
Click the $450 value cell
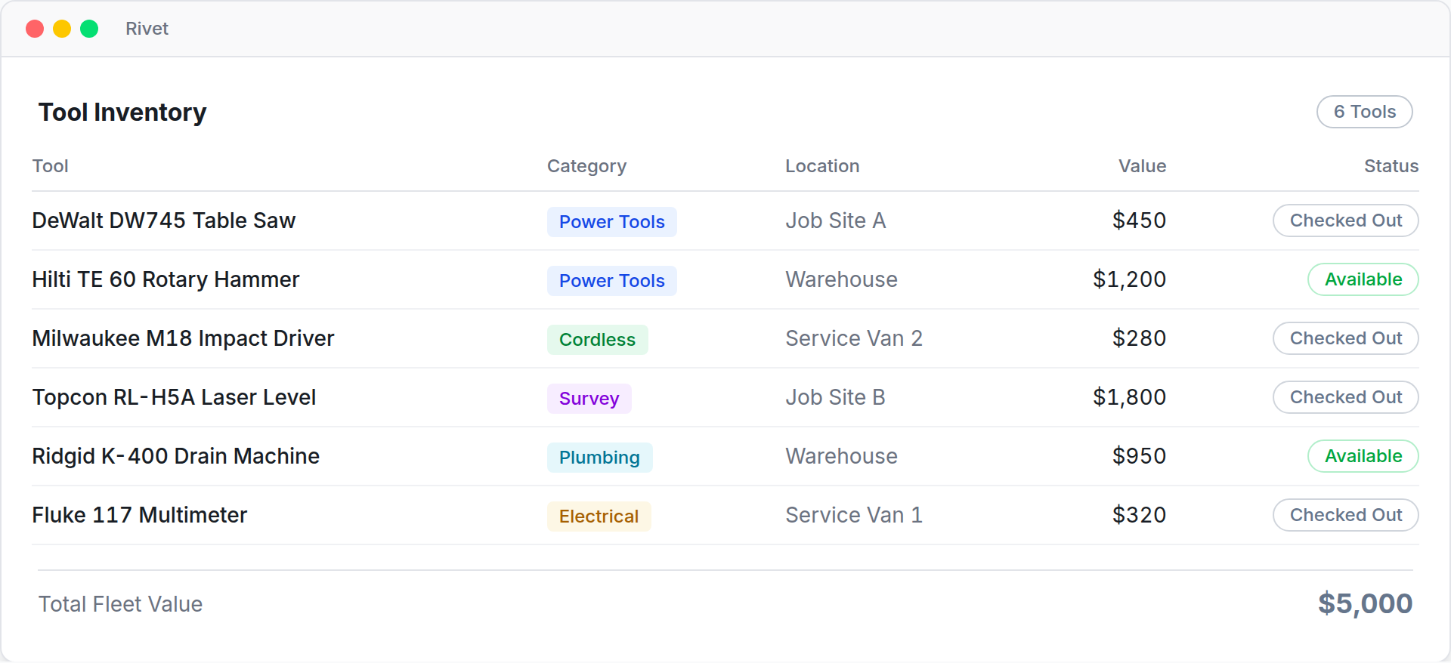pos(1139,220)
